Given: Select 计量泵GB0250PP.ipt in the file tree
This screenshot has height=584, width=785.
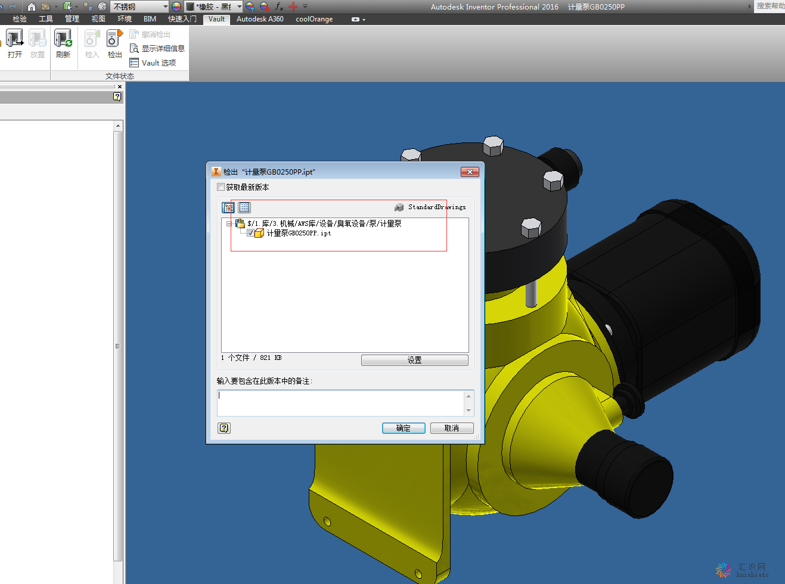Looking at the screenshot, I should [299, 233].
